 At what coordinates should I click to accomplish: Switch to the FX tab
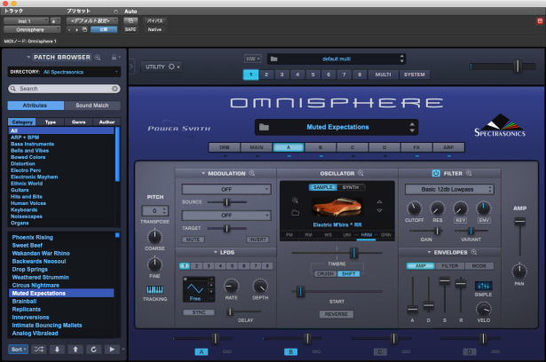(415, 147)
